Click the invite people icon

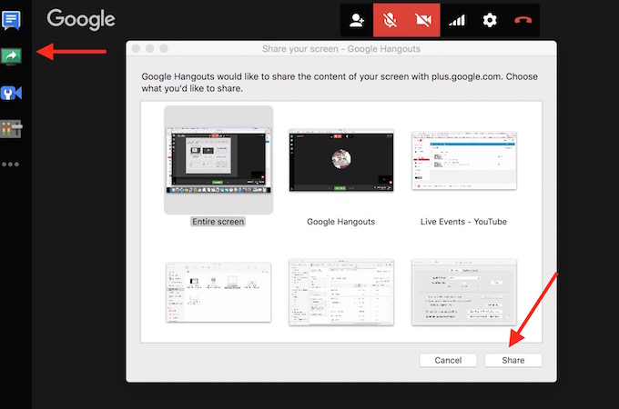point(358,20)
